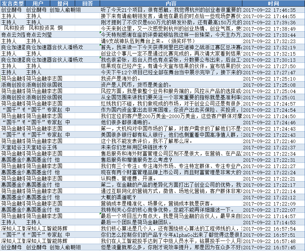Screen dimensions: 305x251
Task: Click the 提问 column header
Action: [62, 3]
